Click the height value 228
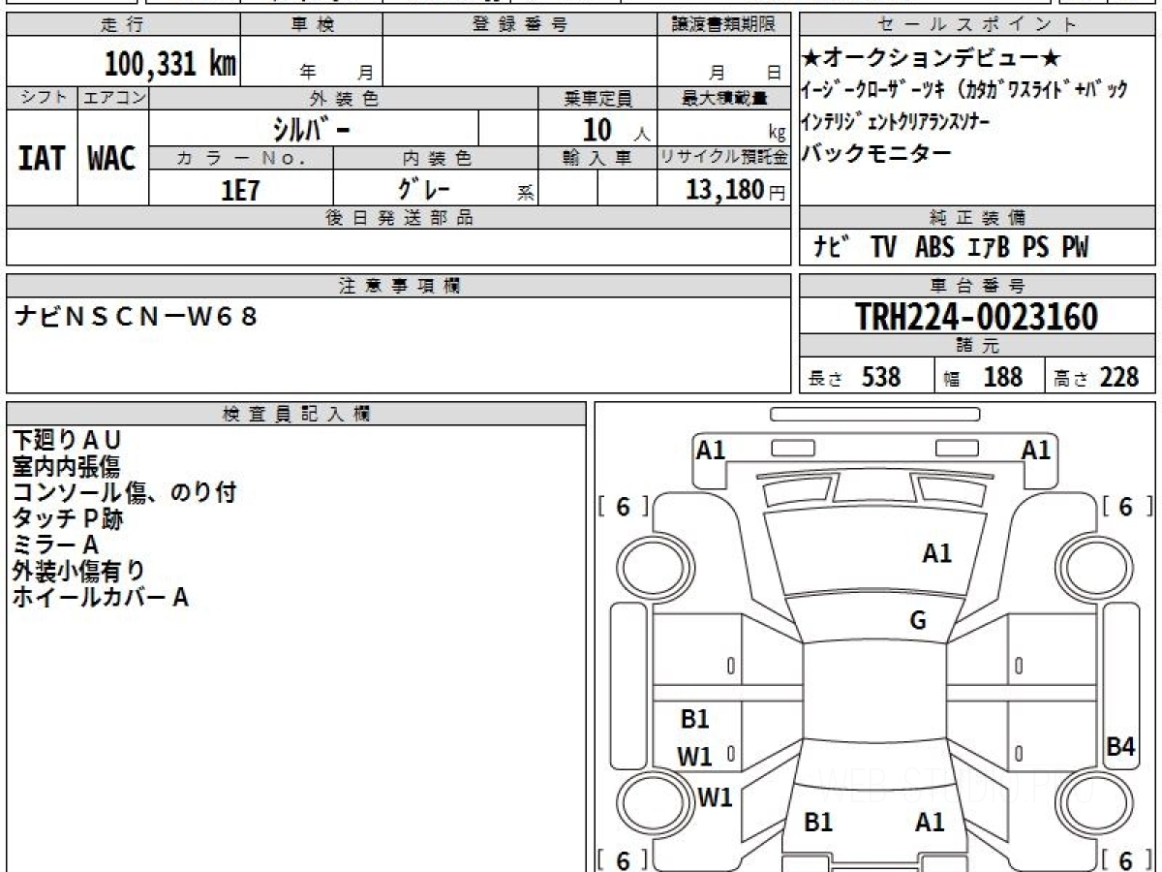The image size is (1162, 872). [1118, 377]
